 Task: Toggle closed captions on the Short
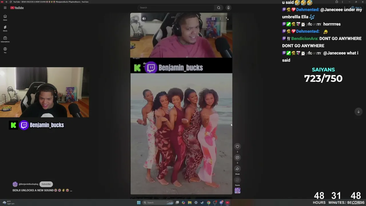[x=213, y=19]
